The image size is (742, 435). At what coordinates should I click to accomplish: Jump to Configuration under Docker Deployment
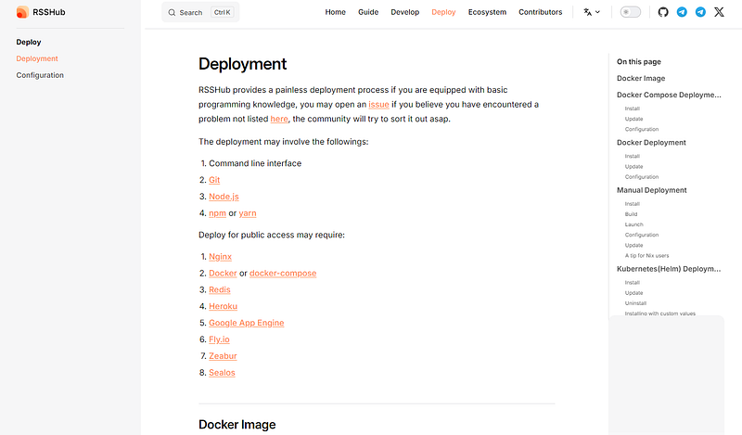coord(642,177)
